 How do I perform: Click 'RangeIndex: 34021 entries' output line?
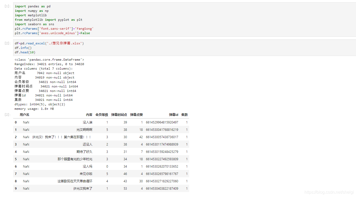pyautogui.click(x=49, y=64)
